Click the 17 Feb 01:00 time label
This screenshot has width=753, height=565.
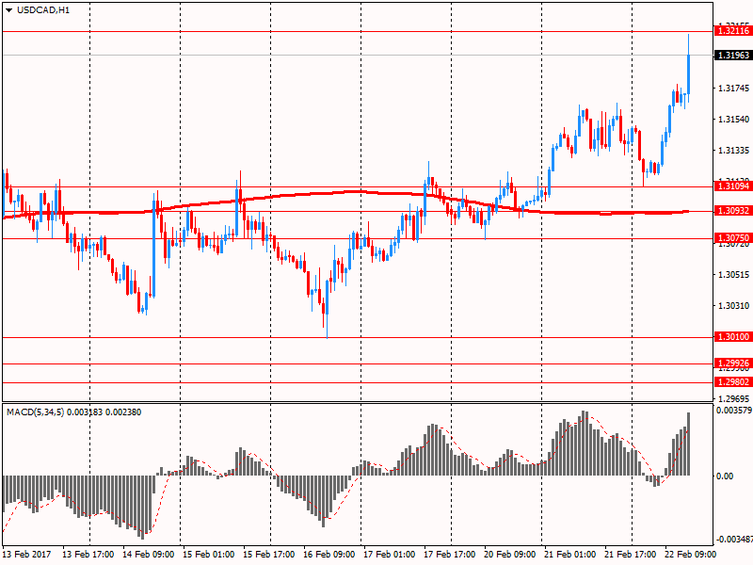point(389,554)
